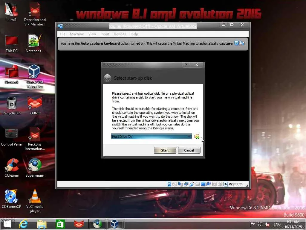Select the CCleaner desktop icon

click(x=12, y=168)
